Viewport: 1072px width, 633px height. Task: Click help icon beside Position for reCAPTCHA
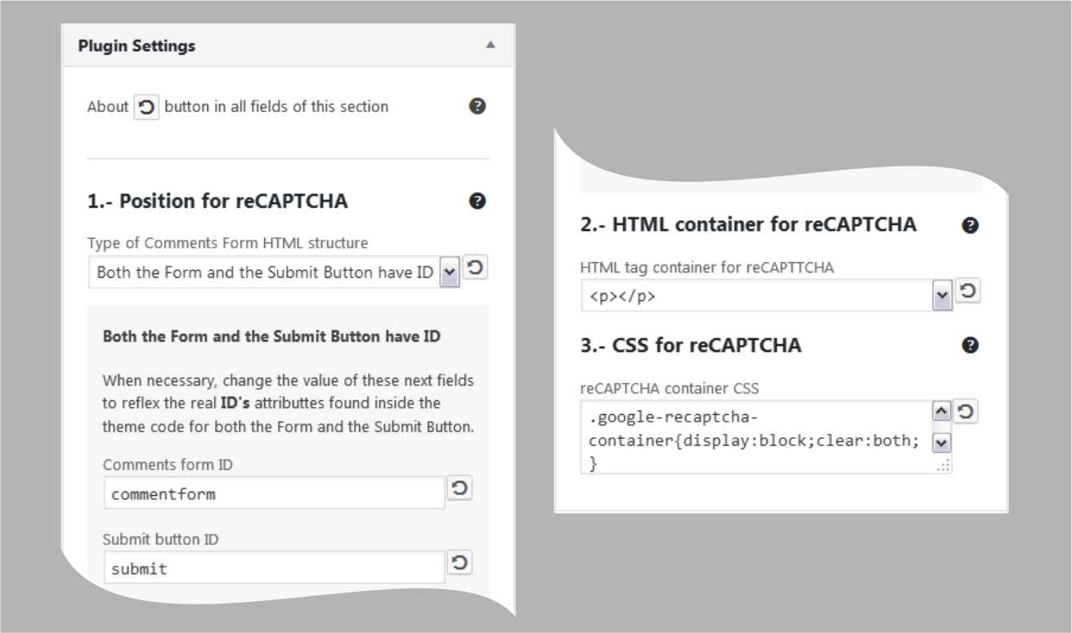(x=477, y=201)
